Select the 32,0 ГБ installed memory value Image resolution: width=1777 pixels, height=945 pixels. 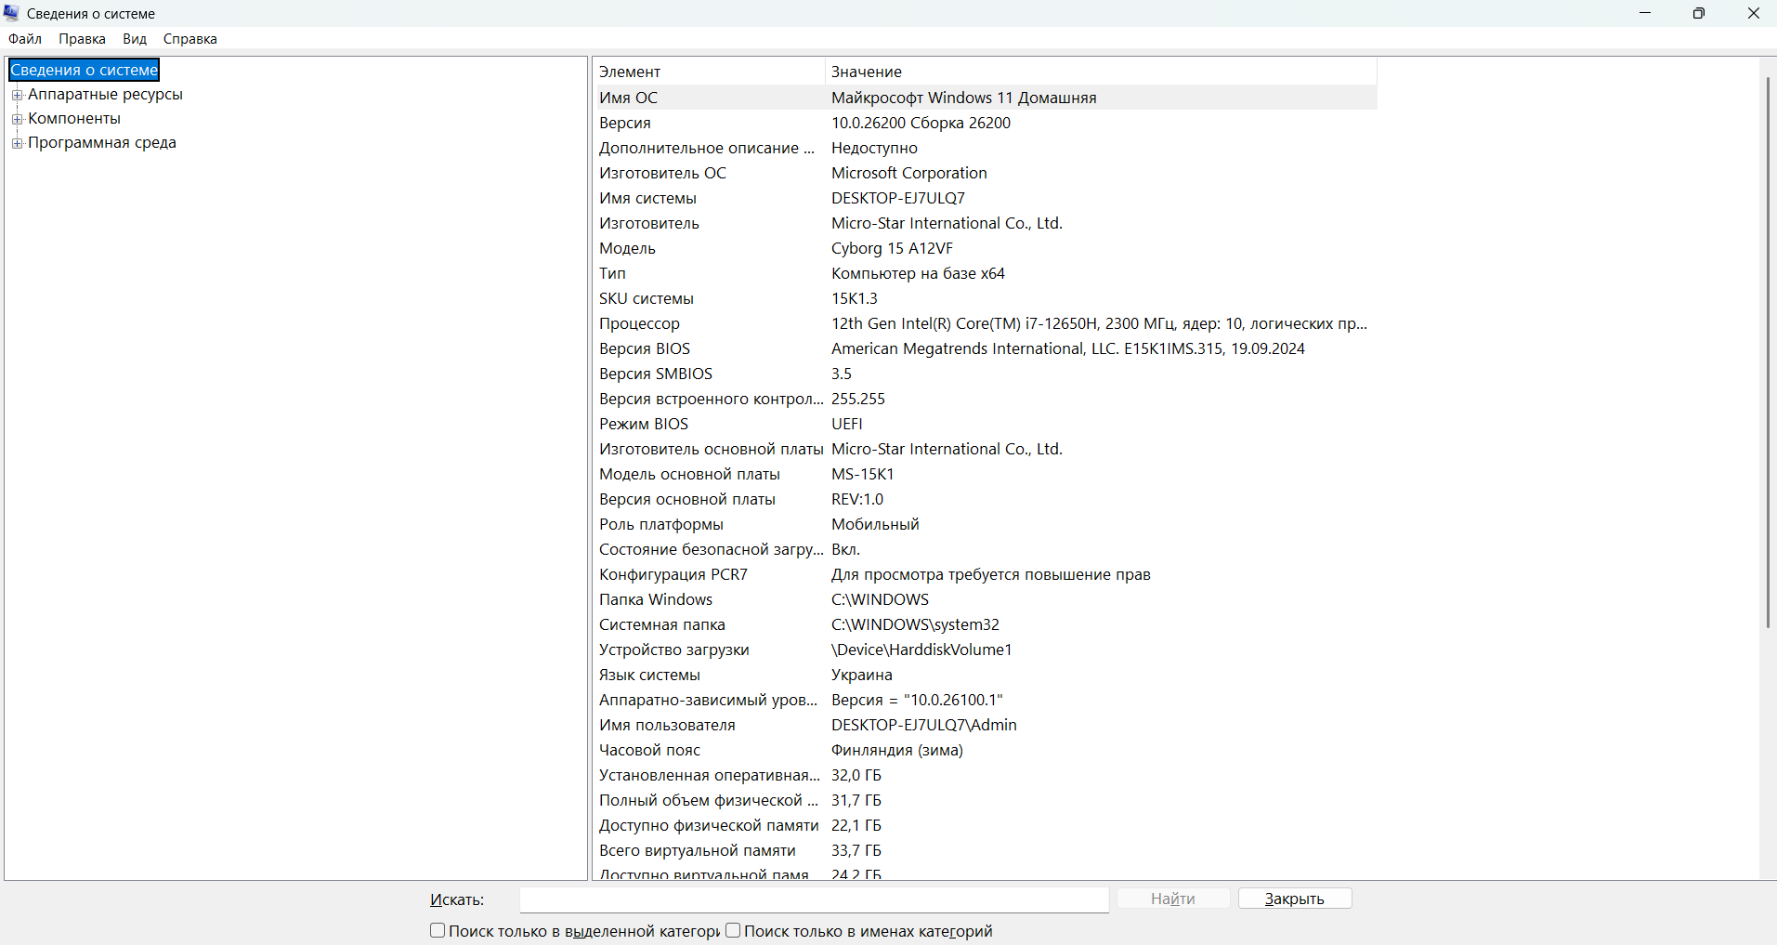tap(856, 775)
